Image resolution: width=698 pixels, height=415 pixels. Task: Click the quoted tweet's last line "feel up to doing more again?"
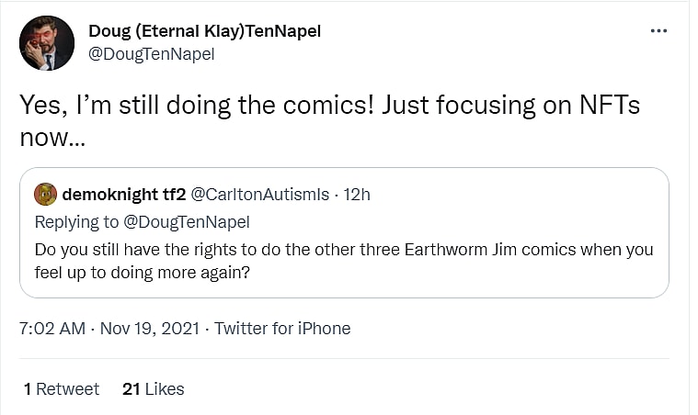(142, 273)
